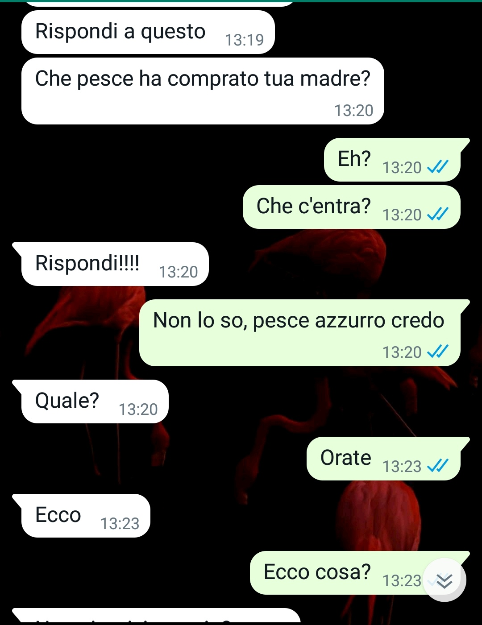Screen dimensions: 482x625
Task: Tap the blue ticks beside 'Orate'
Action: tap(437, 466)
